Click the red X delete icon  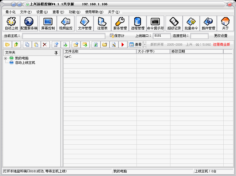click(x=44, y=44)
